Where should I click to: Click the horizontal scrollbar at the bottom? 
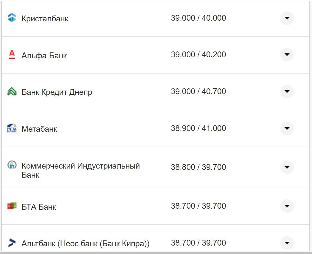point(156,252)
